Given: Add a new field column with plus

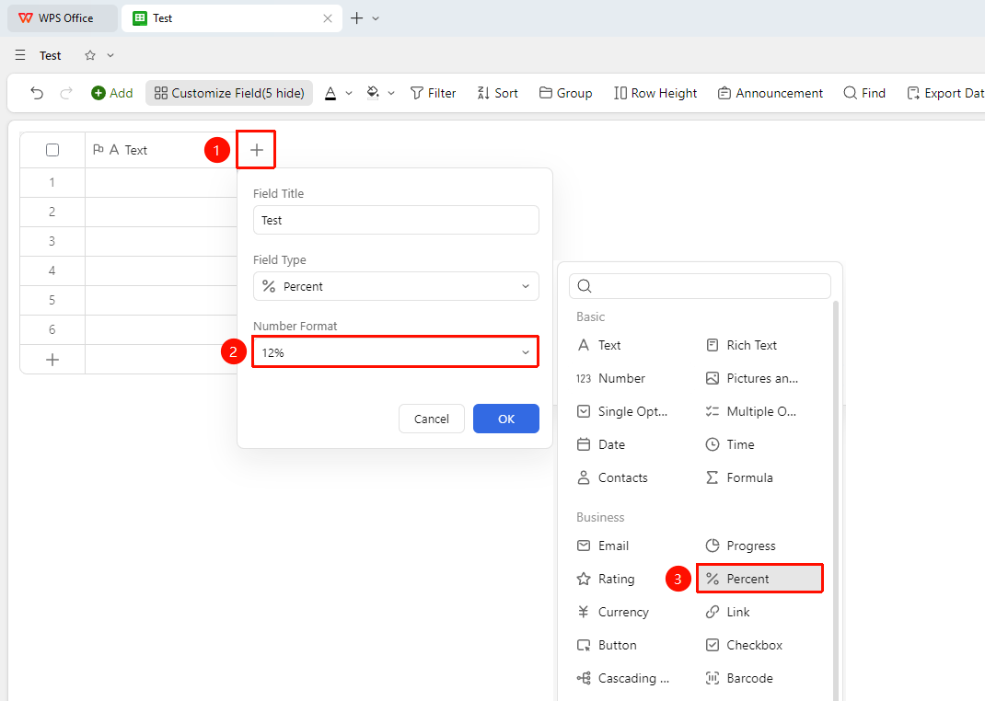Looking at the screenshot, I should (256, 150).
